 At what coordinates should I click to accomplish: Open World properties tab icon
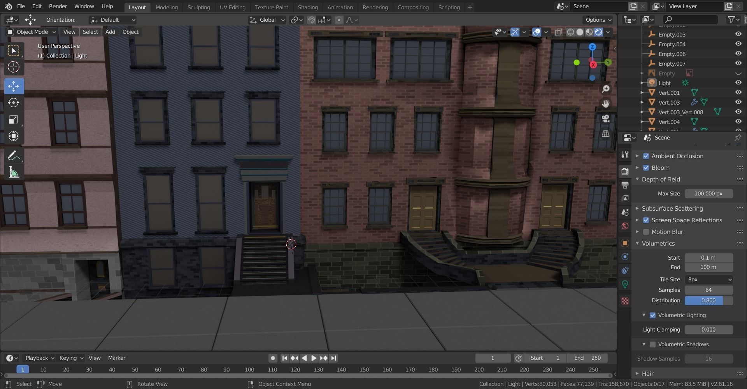(x=625, y=226)
